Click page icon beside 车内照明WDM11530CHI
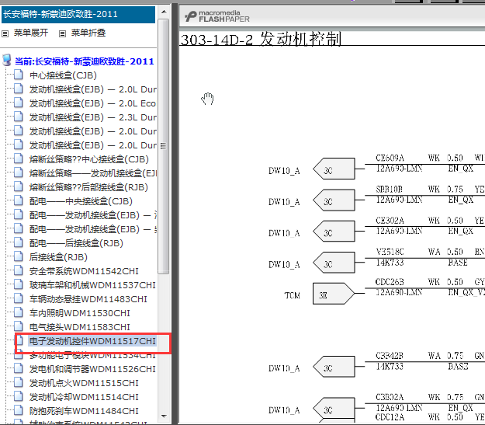The width and height of the screenshot is (485, 425). point(19,312)
